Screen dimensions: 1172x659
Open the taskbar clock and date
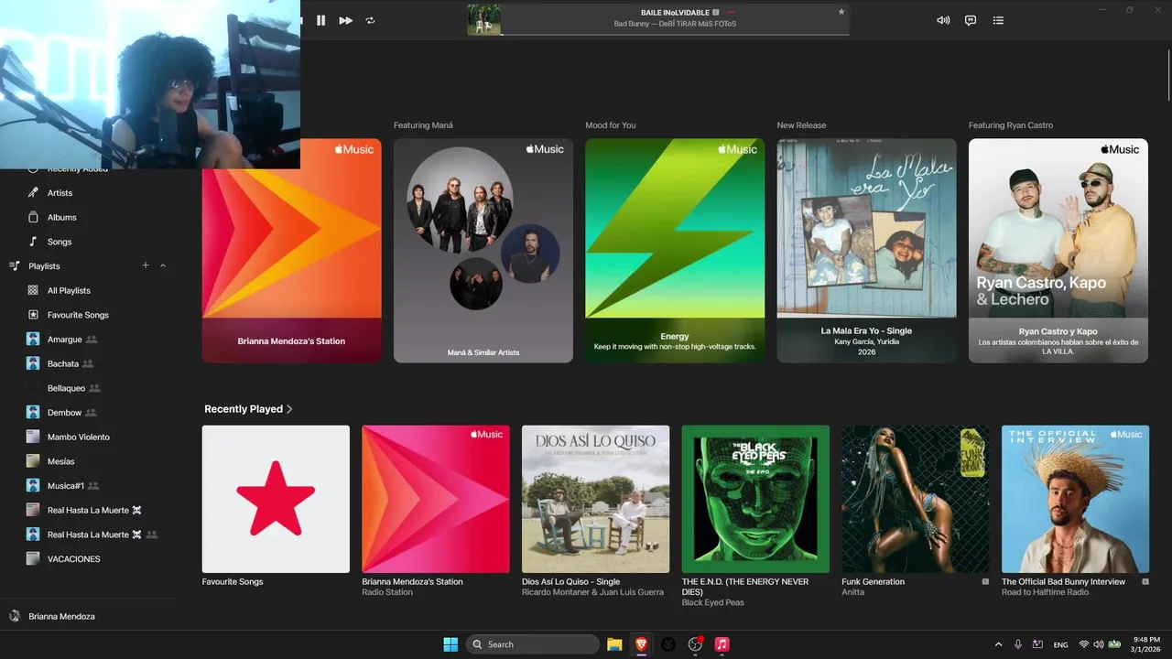pos(1146,644)
